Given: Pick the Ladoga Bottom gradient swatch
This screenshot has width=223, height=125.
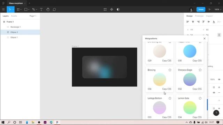Looking at the screenshot, I should 160,108.
